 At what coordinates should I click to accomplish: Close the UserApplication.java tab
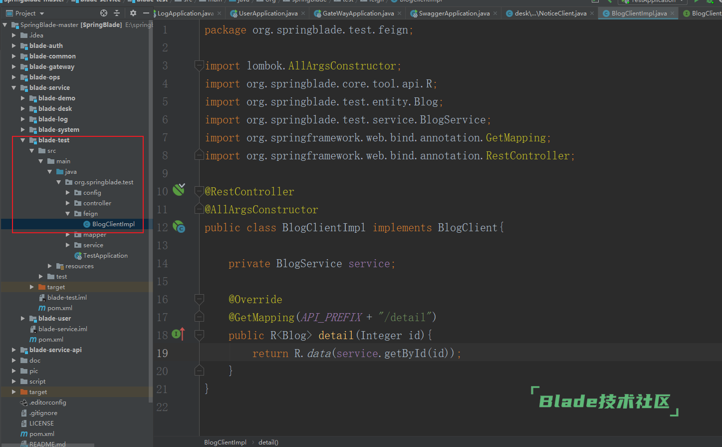303,13
